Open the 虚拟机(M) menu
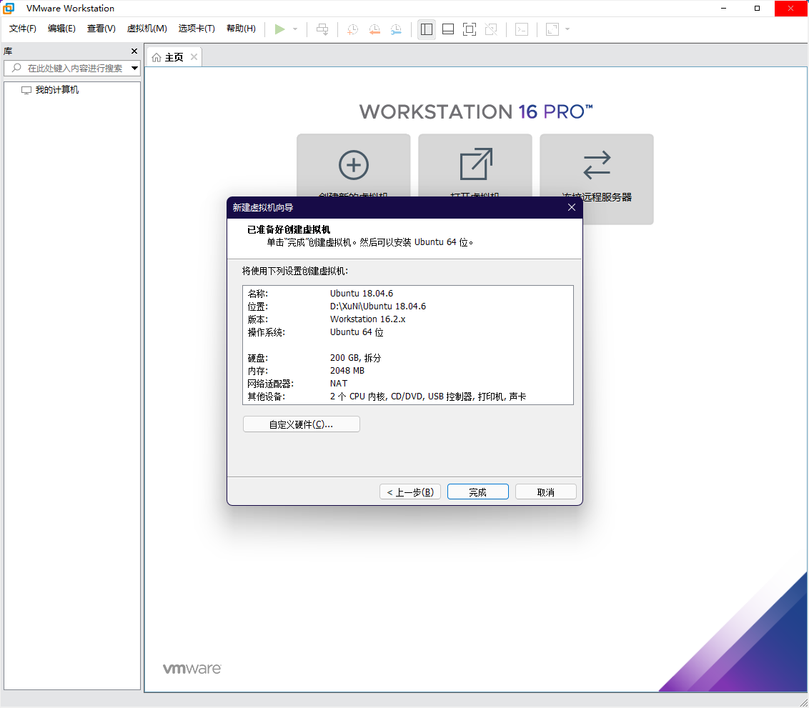The image size is (809, 708). 147,29
